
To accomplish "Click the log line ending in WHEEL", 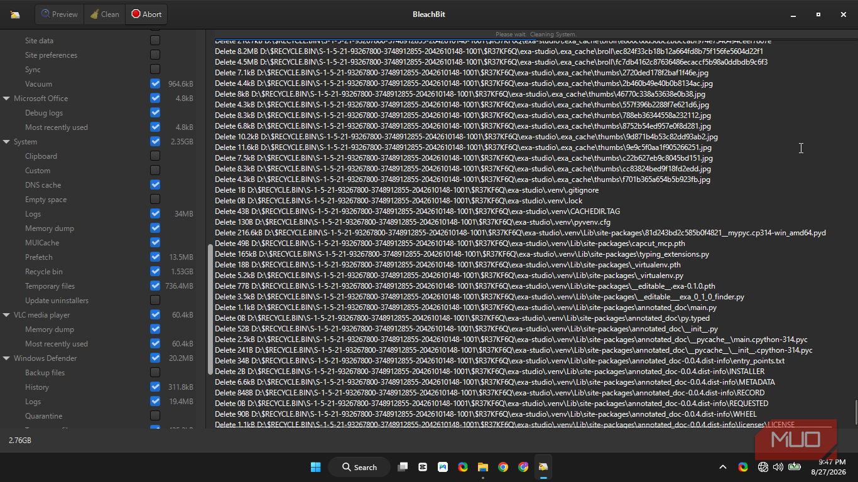I will pos(486,414).
